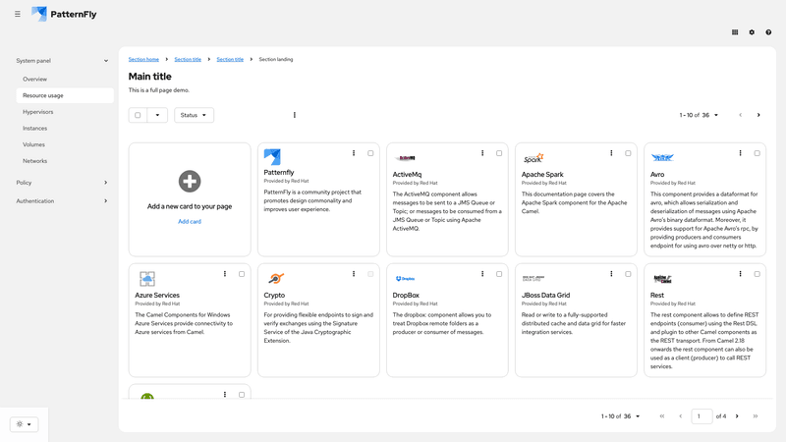Open Avro card kebab menu

point(740,153)
